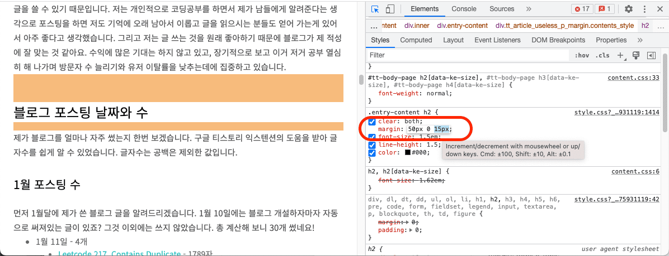Select the Styles subtab
Image resolution: width=669 pixels, height=256 pixels.
point(380,40)
